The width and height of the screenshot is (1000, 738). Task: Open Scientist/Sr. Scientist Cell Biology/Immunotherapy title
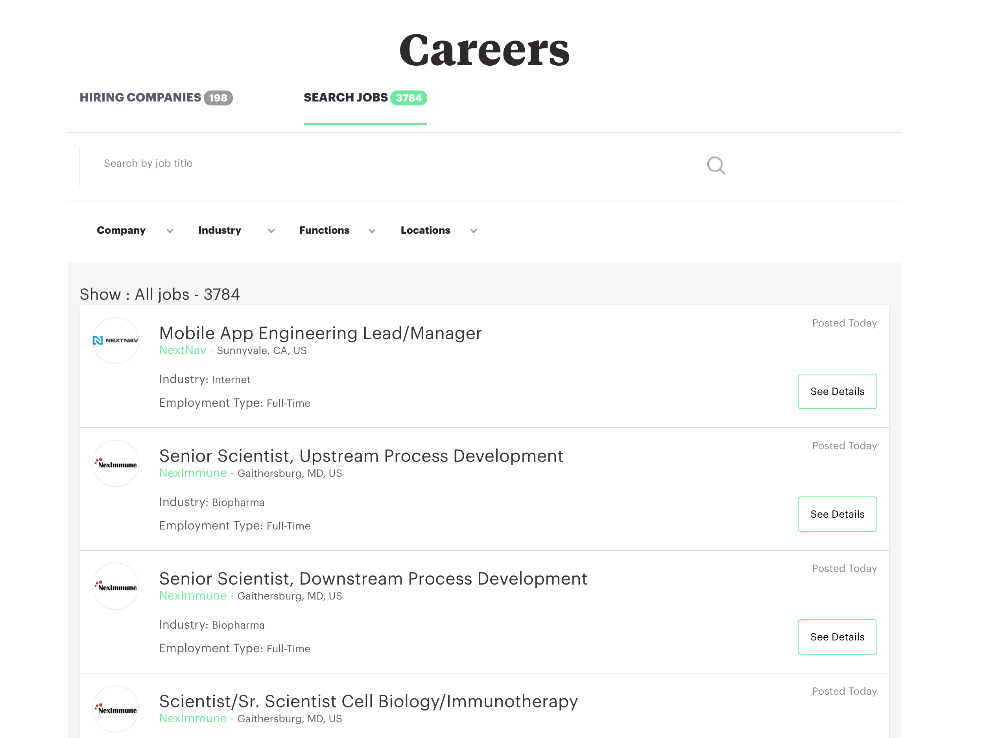pos(368,701)
